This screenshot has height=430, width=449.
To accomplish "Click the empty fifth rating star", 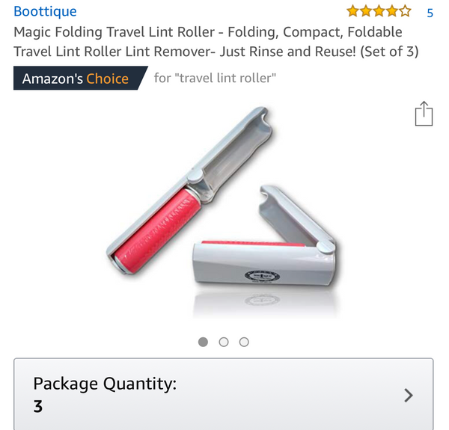I will pyautogui.click(x=405, y=11).
